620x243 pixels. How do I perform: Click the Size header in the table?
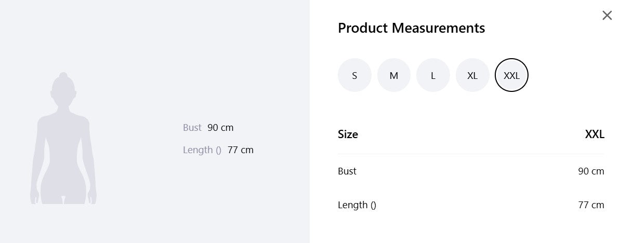click(x=348, y=134)
